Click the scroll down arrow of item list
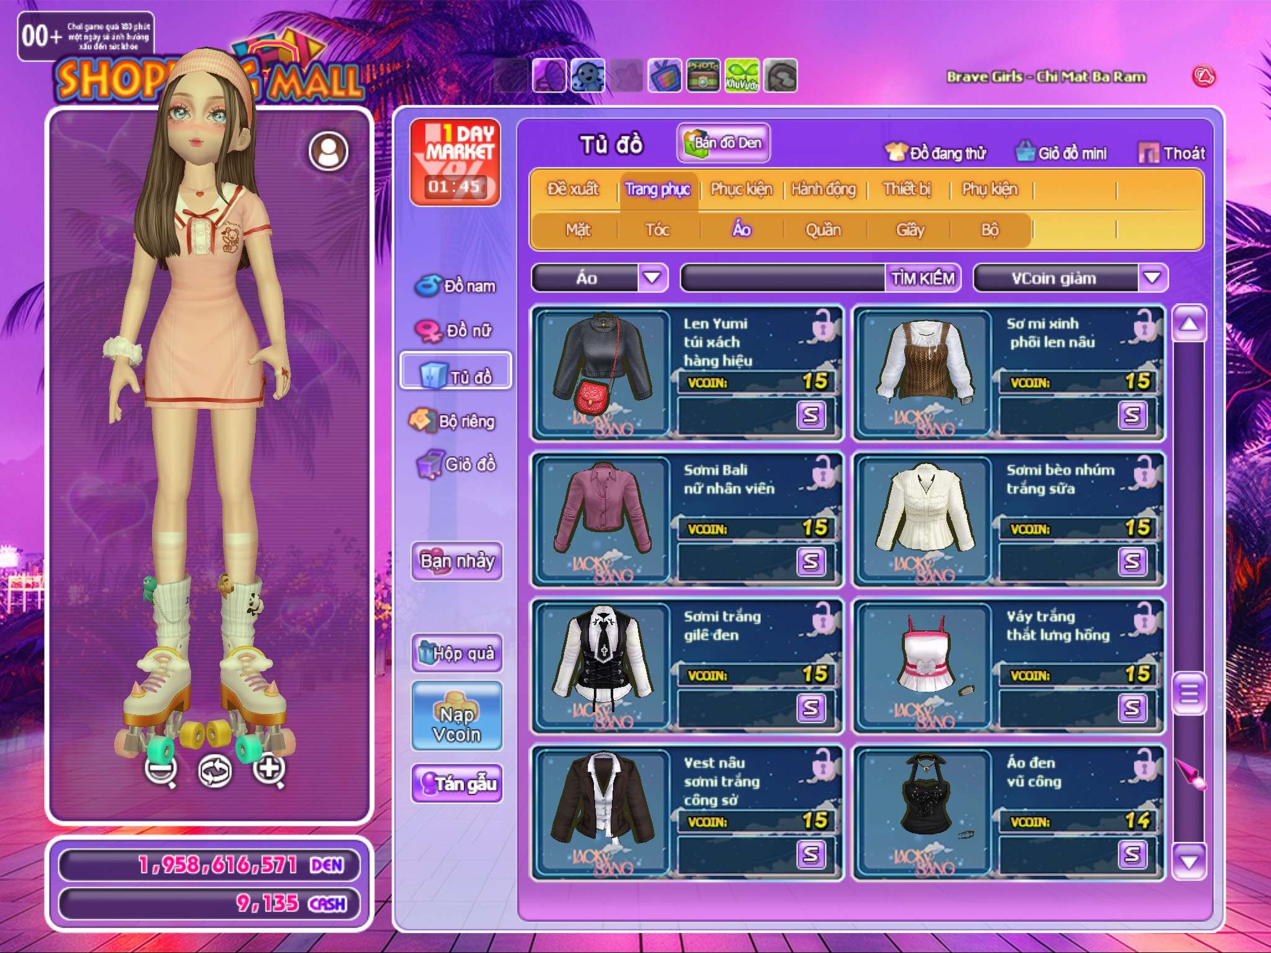 1189,862
